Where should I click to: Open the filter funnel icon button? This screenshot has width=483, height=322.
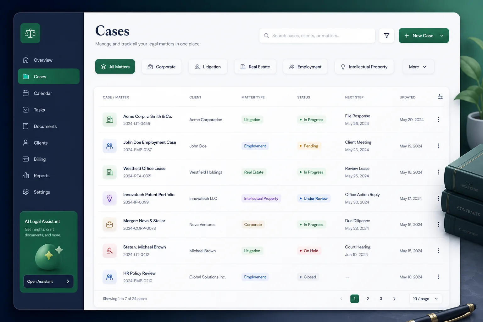386,36
